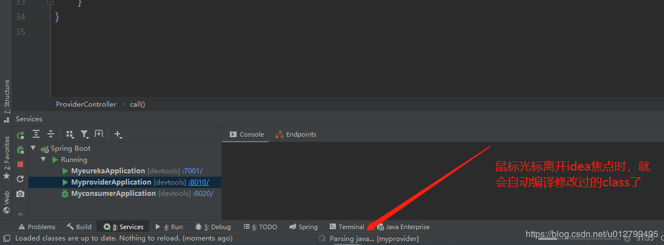
Task: Open the Add Service plus dropdown
Action: point(118,134)
